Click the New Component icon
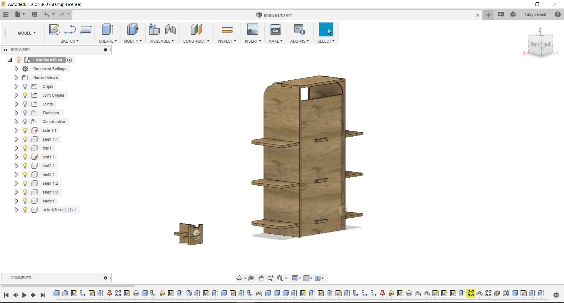Image resolution: width=564 pixels, height=303 pixels. click(x=154, y=30)
